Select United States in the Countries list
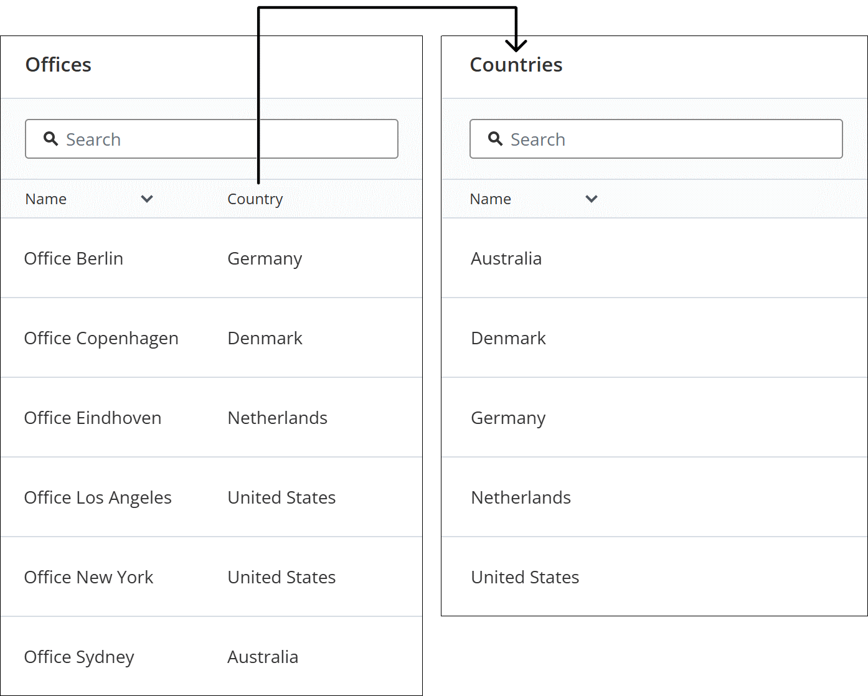The image size is (868, 696). click(526, 577)
